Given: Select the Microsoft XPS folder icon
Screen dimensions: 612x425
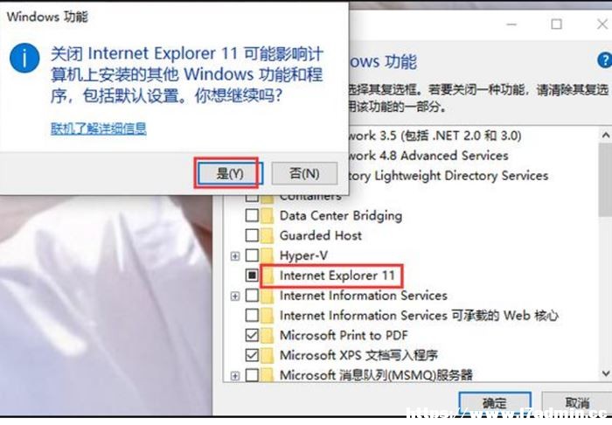Looking at the screenshot, I should coord(268,355).
